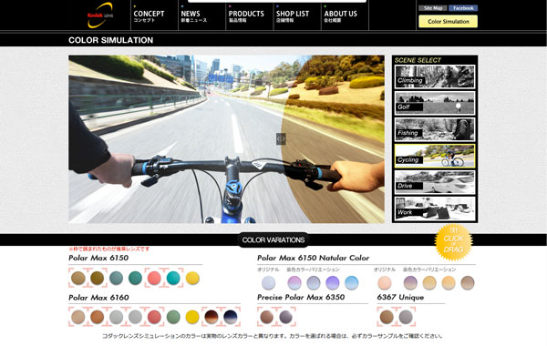Choose the gray-blue gradient swatch in Natular Color
The width and height of the screenshot is (547, 346).
(x=314, y=282)
